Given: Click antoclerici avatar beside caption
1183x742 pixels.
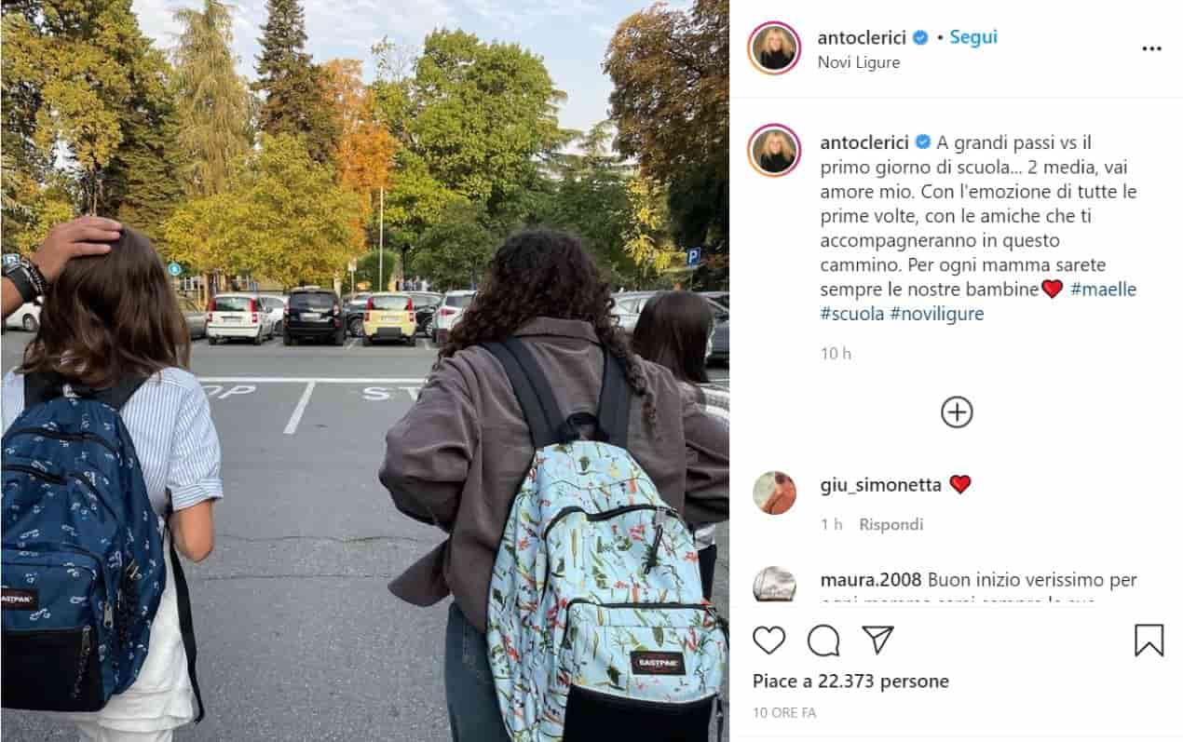Looking at the screenshot, I should [x=774, y=150].
